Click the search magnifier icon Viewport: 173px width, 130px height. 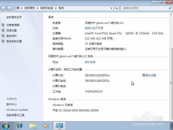point(170,8)
